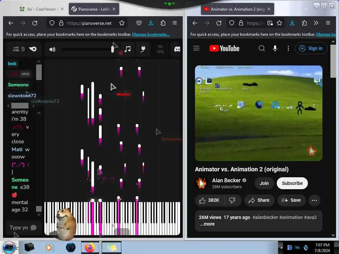Go back in the Pianoverse window
Image resolution: width=339 pixels, height=254 pixels.
click(x=11, y=23)
